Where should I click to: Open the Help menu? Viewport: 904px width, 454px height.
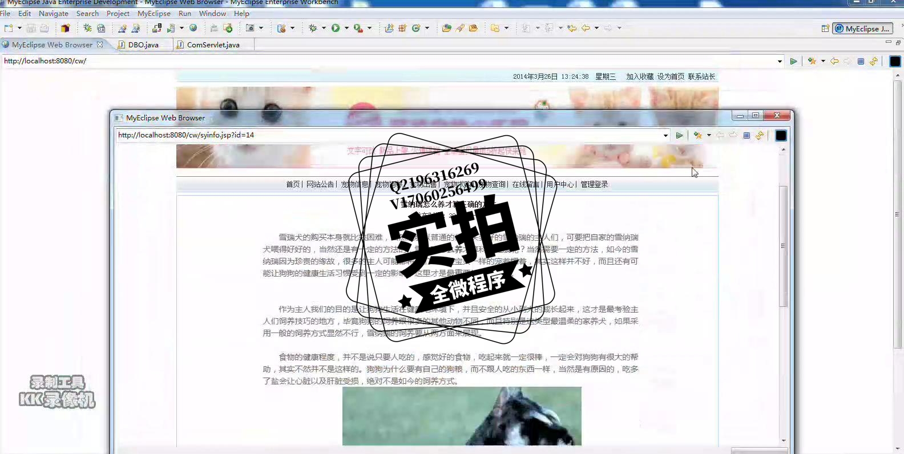[241, 13]
